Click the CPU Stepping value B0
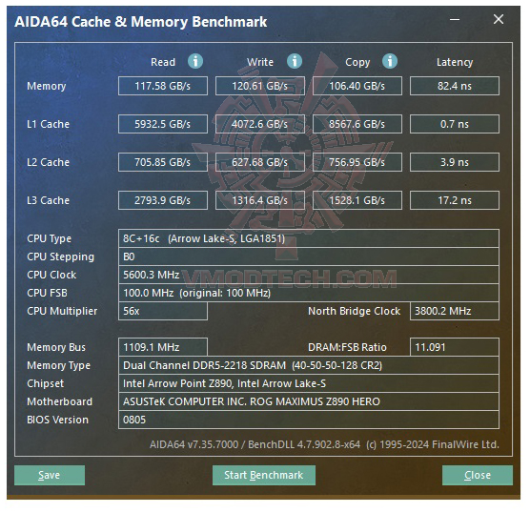 click(x=309, y=256)
